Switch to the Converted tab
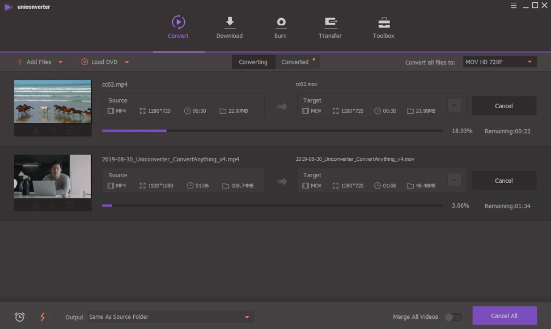This screenshot has width=551, height=329. tap(295, 62)
